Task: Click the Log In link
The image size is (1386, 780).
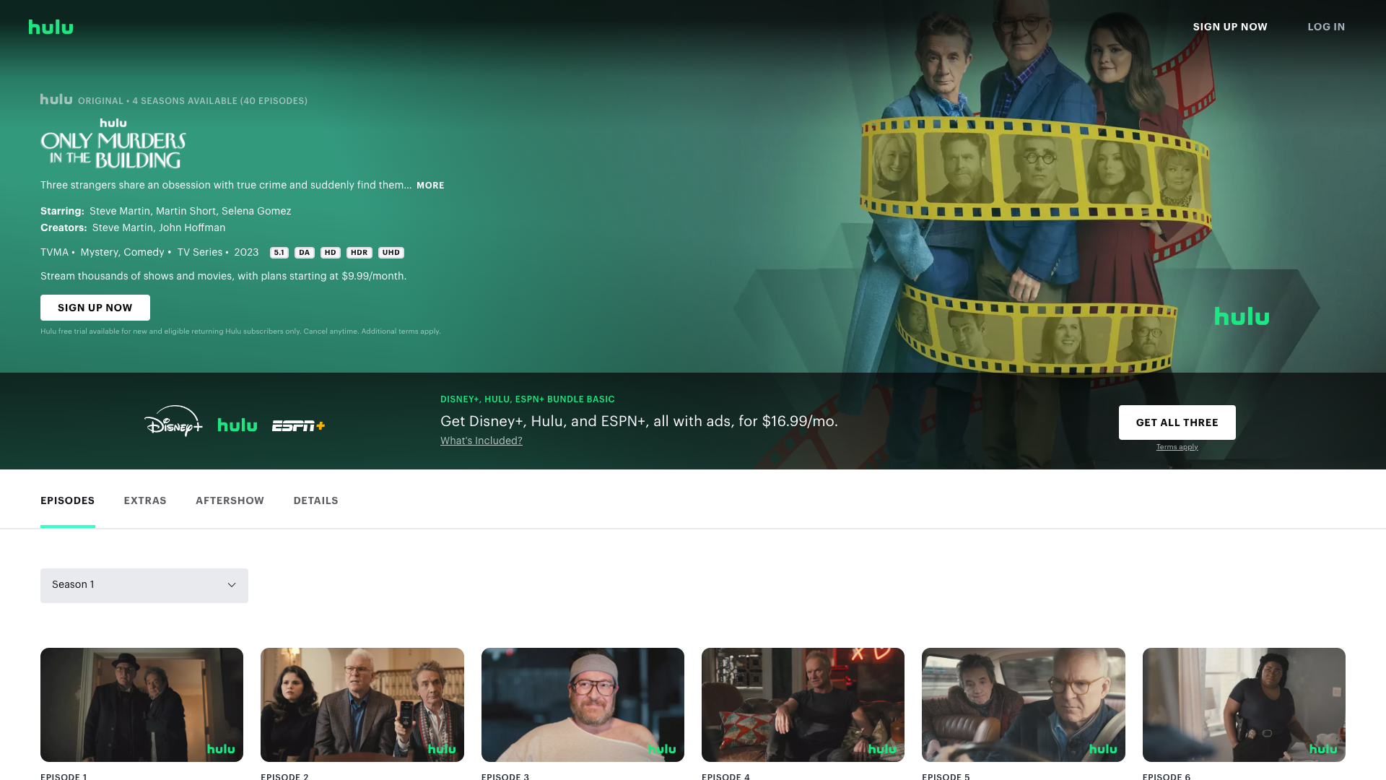Action: 1326,27
